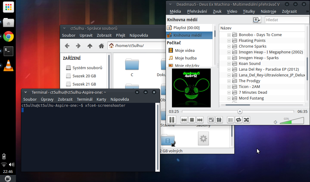Open VLC extended settings equalizer icon

coord(219,120)
